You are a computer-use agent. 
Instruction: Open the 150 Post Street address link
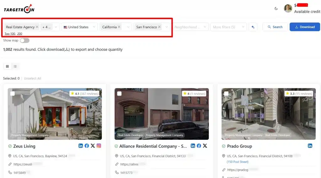pyautogui.click(x=237, y=162)
